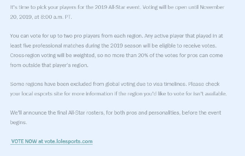Click the phrase "eligible to receive votes"
The image size is (245, 156).
188,46
